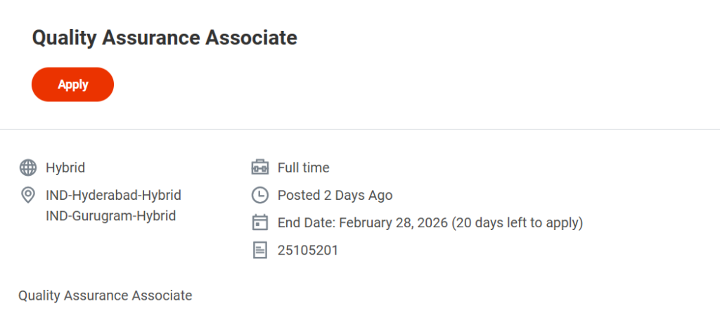Image resolution: width=720 pixels, height=318 pixels.
Task: Click the globe icon beside Hybrid
Action: pos(28,168)
